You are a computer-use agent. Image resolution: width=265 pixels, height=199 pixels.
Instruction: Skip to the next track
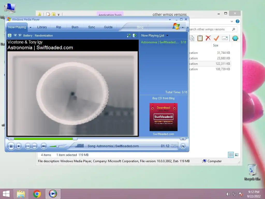[x=34, y=146]
